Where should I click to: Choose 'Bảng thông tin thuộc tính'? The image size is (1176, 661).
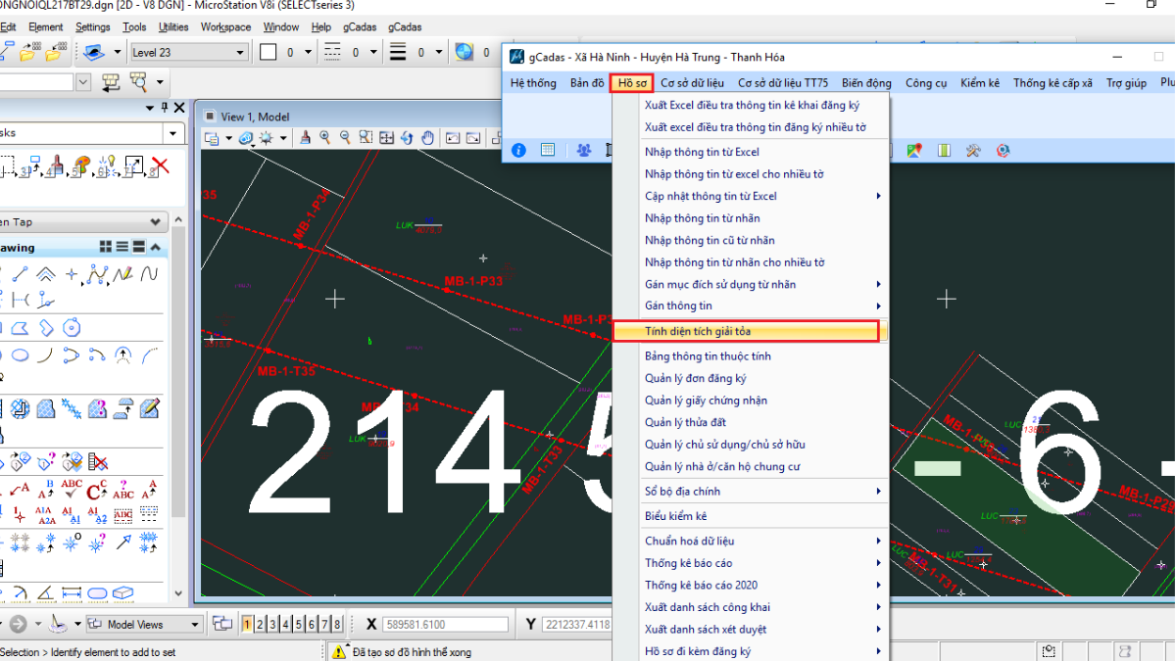(708, 356)
